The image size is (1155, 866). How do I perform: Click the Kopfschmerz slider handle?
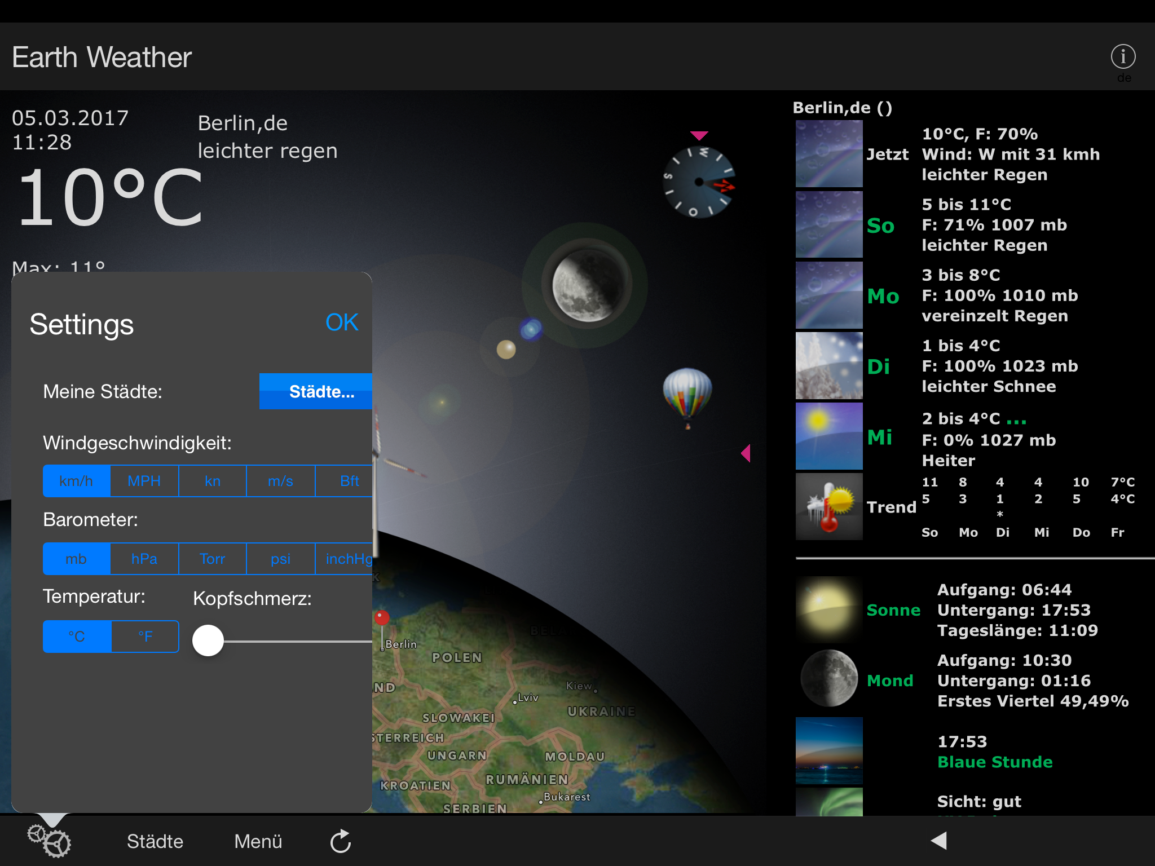(208, 640)
